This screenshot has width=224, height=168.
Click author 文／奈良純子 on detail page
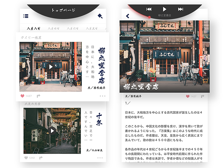pyautogui.click(x=133, y=96)
